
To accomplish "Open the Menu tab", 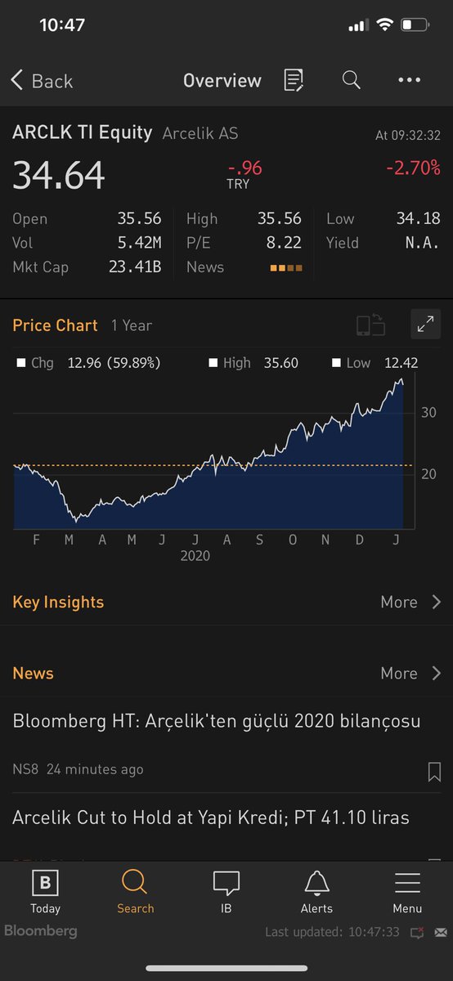I will [407, 893].
